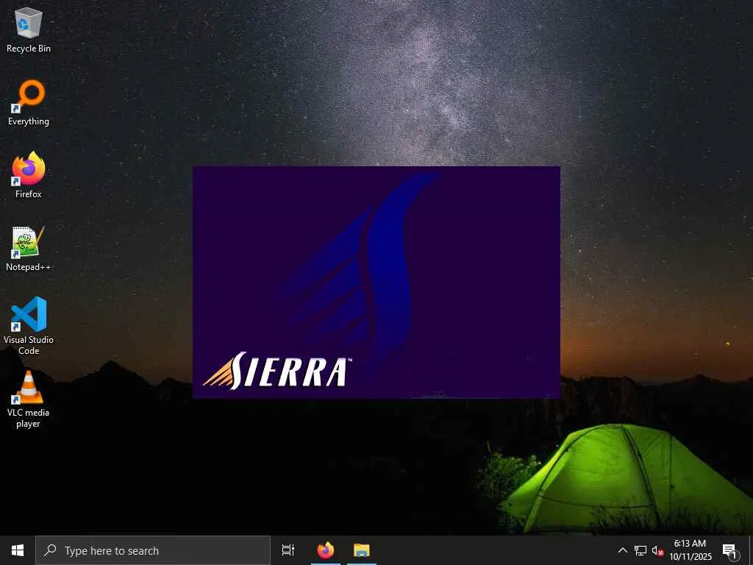Select the VLC media player desktop shortcut

(x=29, y=399)
